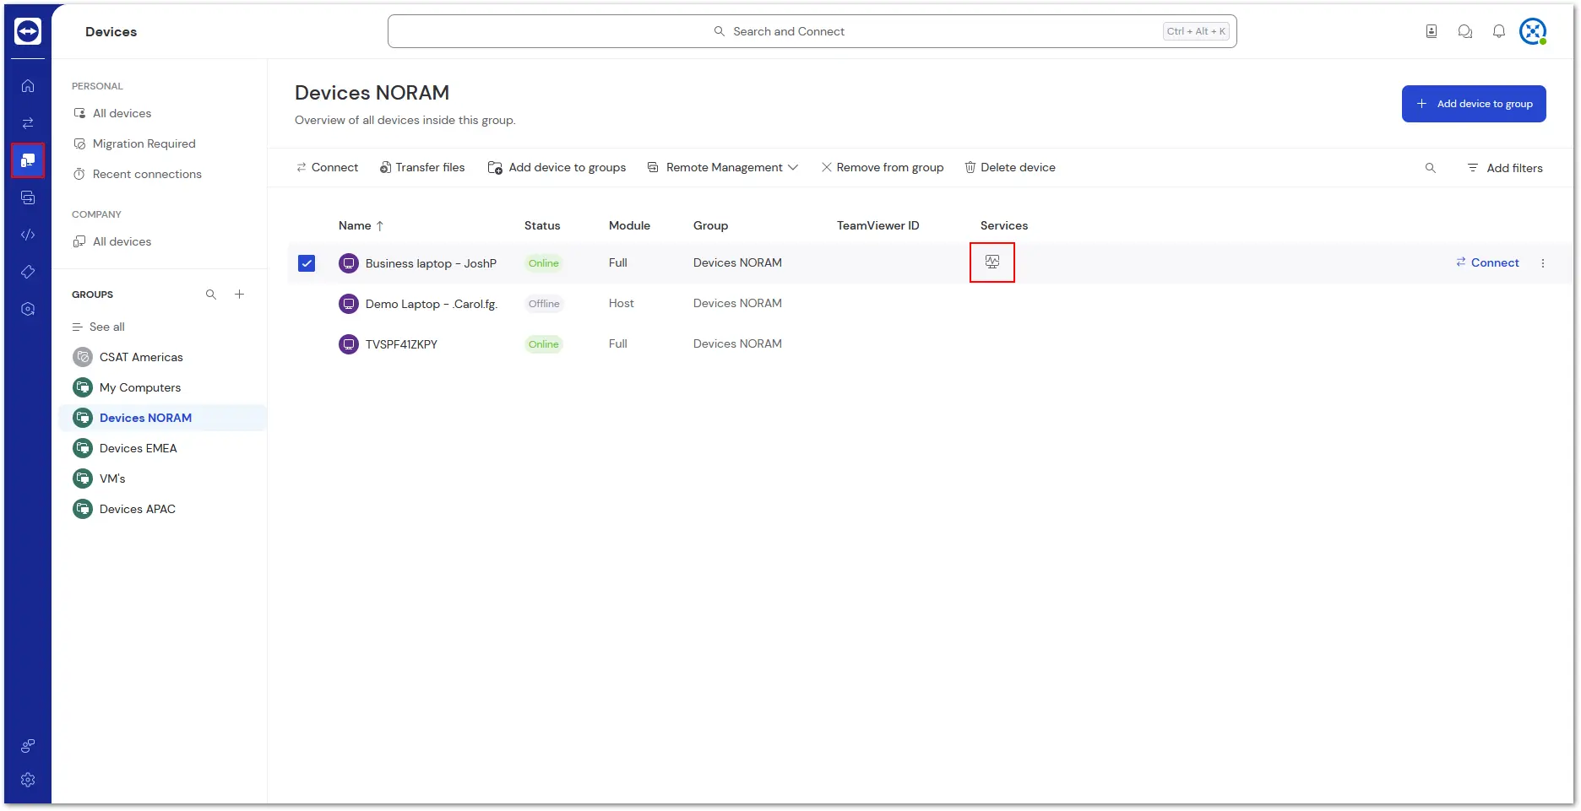Click Connect in the device toolbar

tap(327, 168)
